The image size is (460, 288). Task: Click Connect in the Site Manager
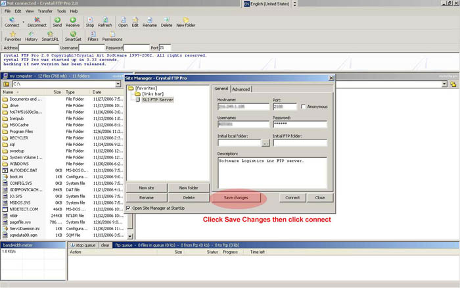(292, 197)
